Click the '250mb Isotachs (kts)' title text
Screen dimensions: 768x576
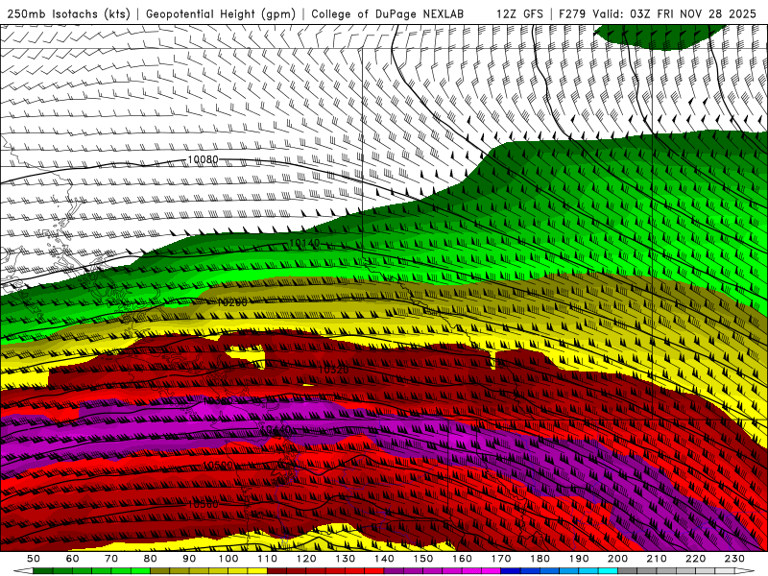(69, 14)
